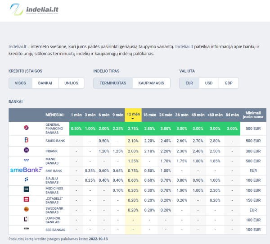Click the Šiaulių Bankas logo icon

(x=26, y=180)
